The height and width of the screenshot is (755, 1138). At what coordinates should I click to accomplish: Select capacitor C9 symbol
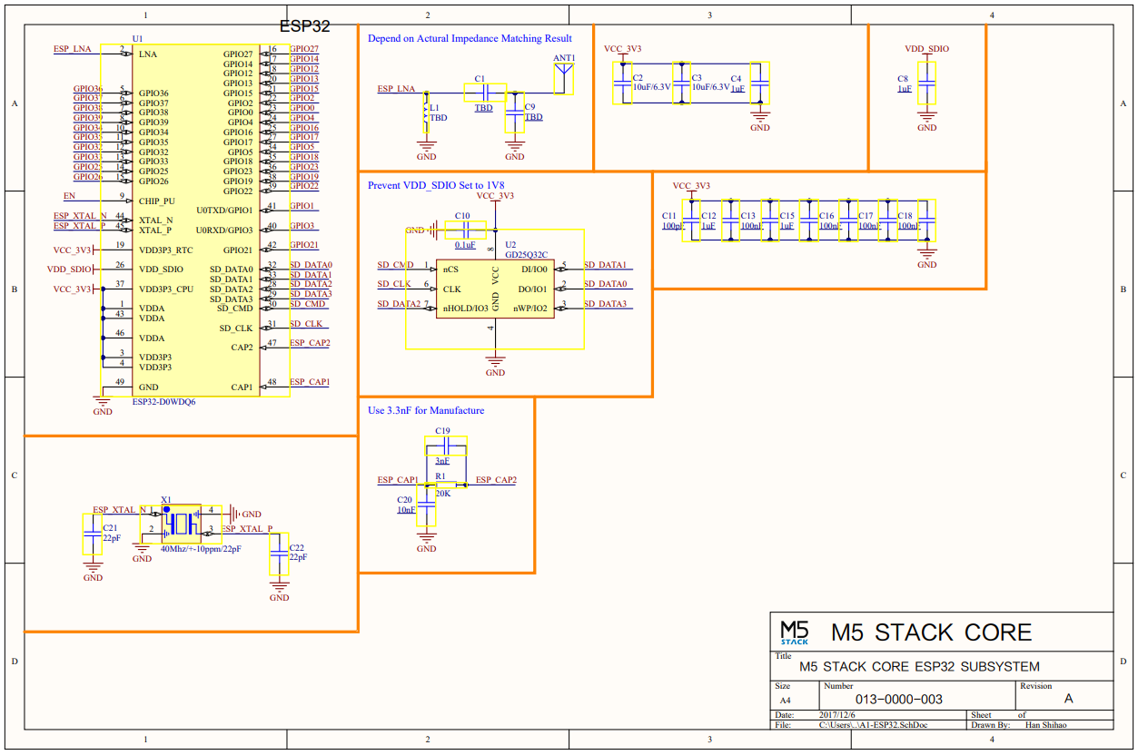[515, 112]
